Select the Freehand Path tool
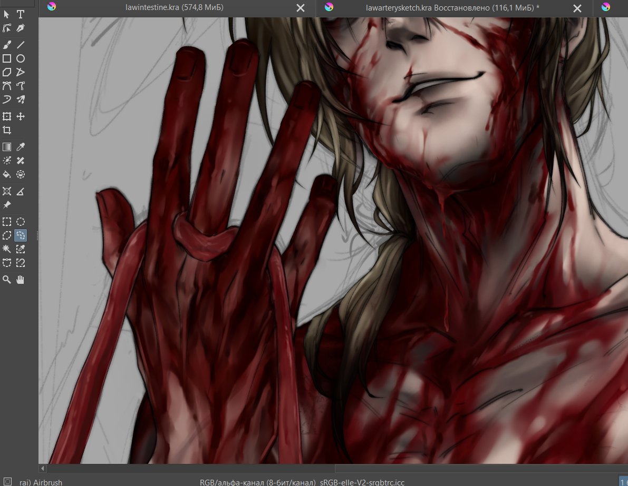This screenshot has height=486, width=628. [x=21, y=86]
